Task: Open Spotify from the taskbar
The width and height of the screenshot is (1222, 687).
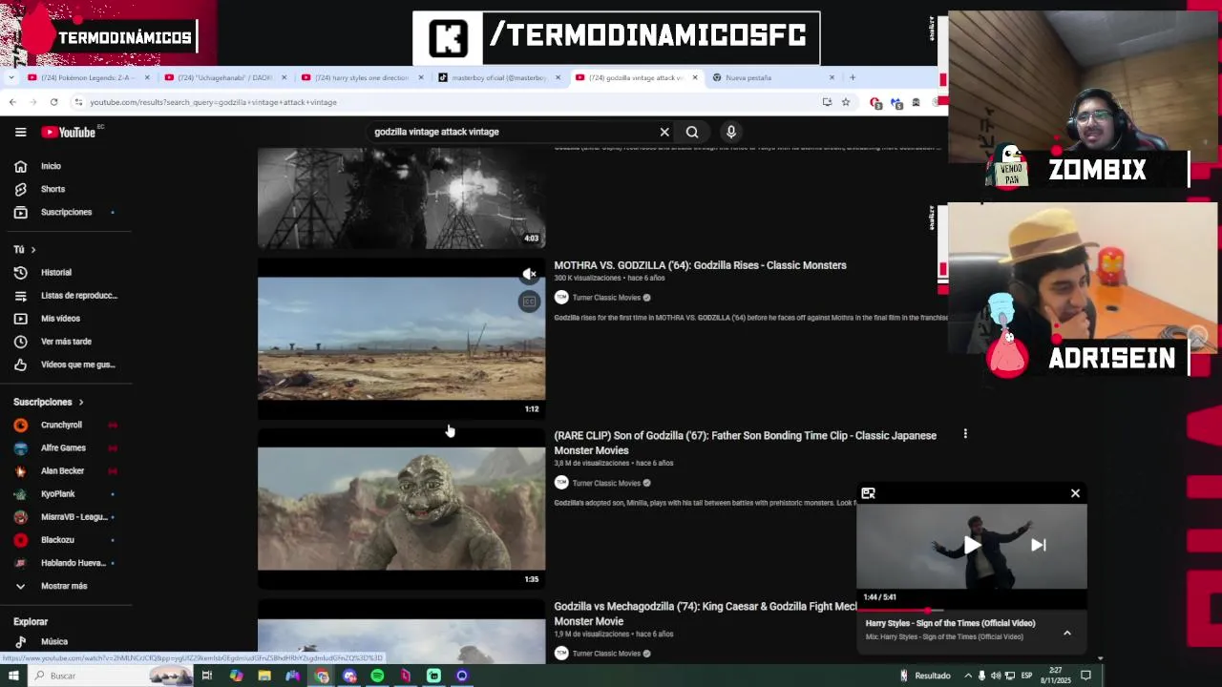Action: coord(377,676)
